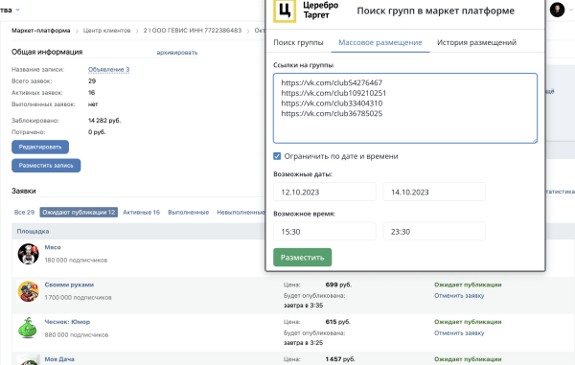Click 699 руб. price value

coord(338,285)
